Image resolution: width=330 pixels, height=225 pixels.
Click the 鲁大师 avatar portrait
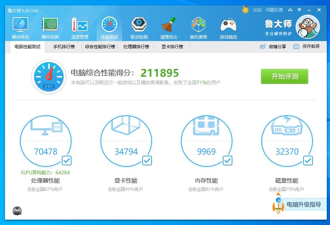tap(308, 27)
